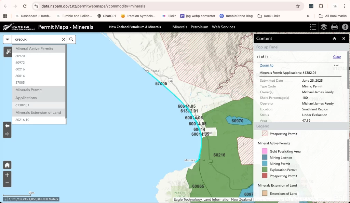Open the Web Services menu item
This screenshot has height=203, width=350.
point(223,27)
